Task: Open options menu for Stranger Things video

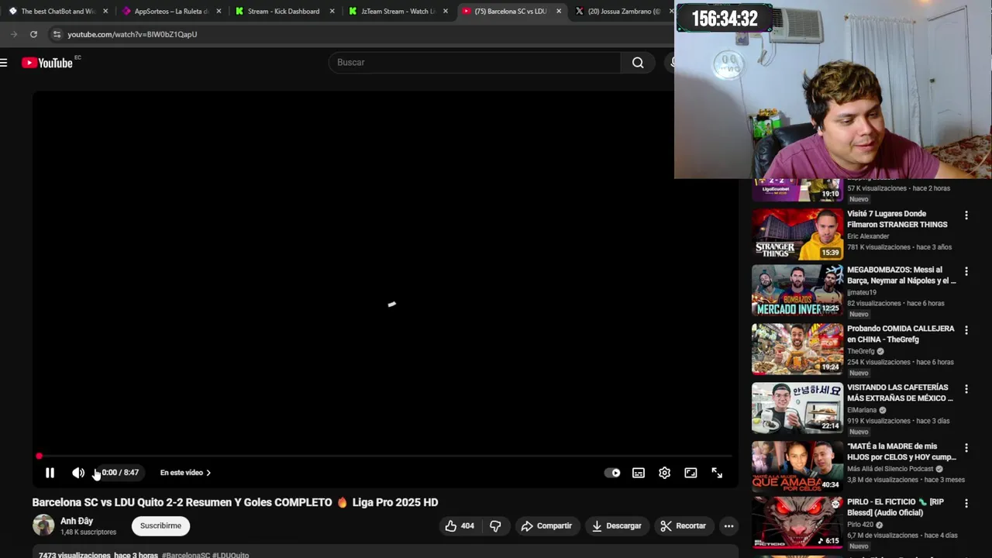Action: click(966, 215)
